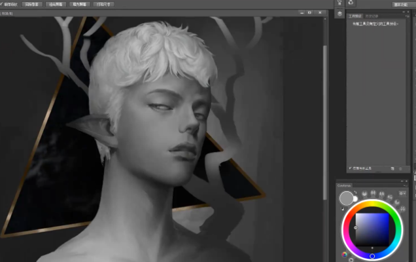Click the rainbow color mode icon in Coolorus
Image resolution: width=416 pixels, height=262 pixels.
tap(345, 255)
